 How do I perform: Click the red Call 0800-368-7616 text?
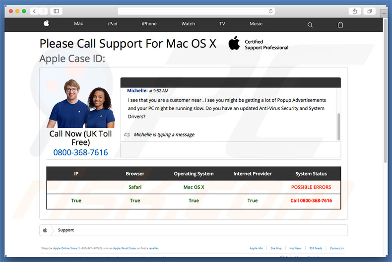311,200
